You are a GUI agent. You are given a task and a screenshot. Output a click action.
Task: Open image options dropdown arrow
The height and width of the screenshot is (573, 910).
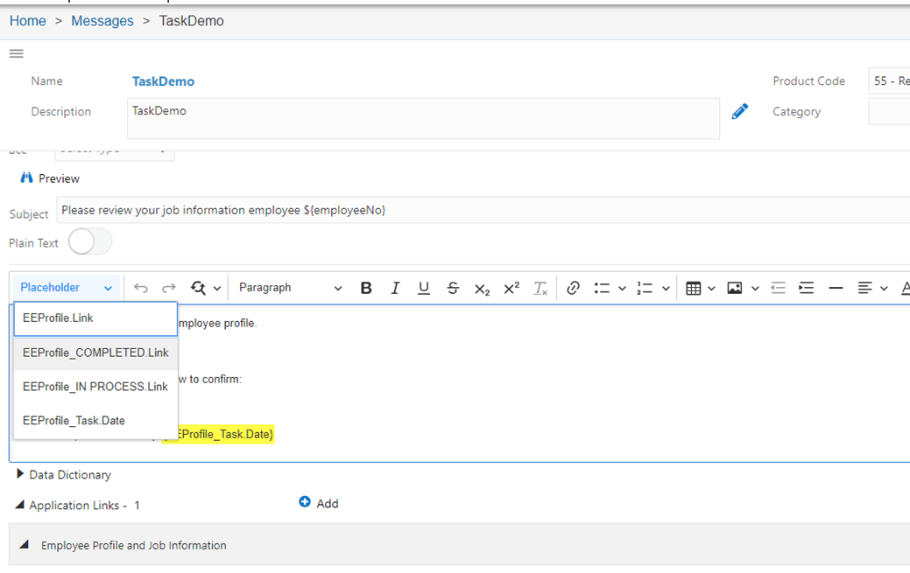(x=755, y=289)
